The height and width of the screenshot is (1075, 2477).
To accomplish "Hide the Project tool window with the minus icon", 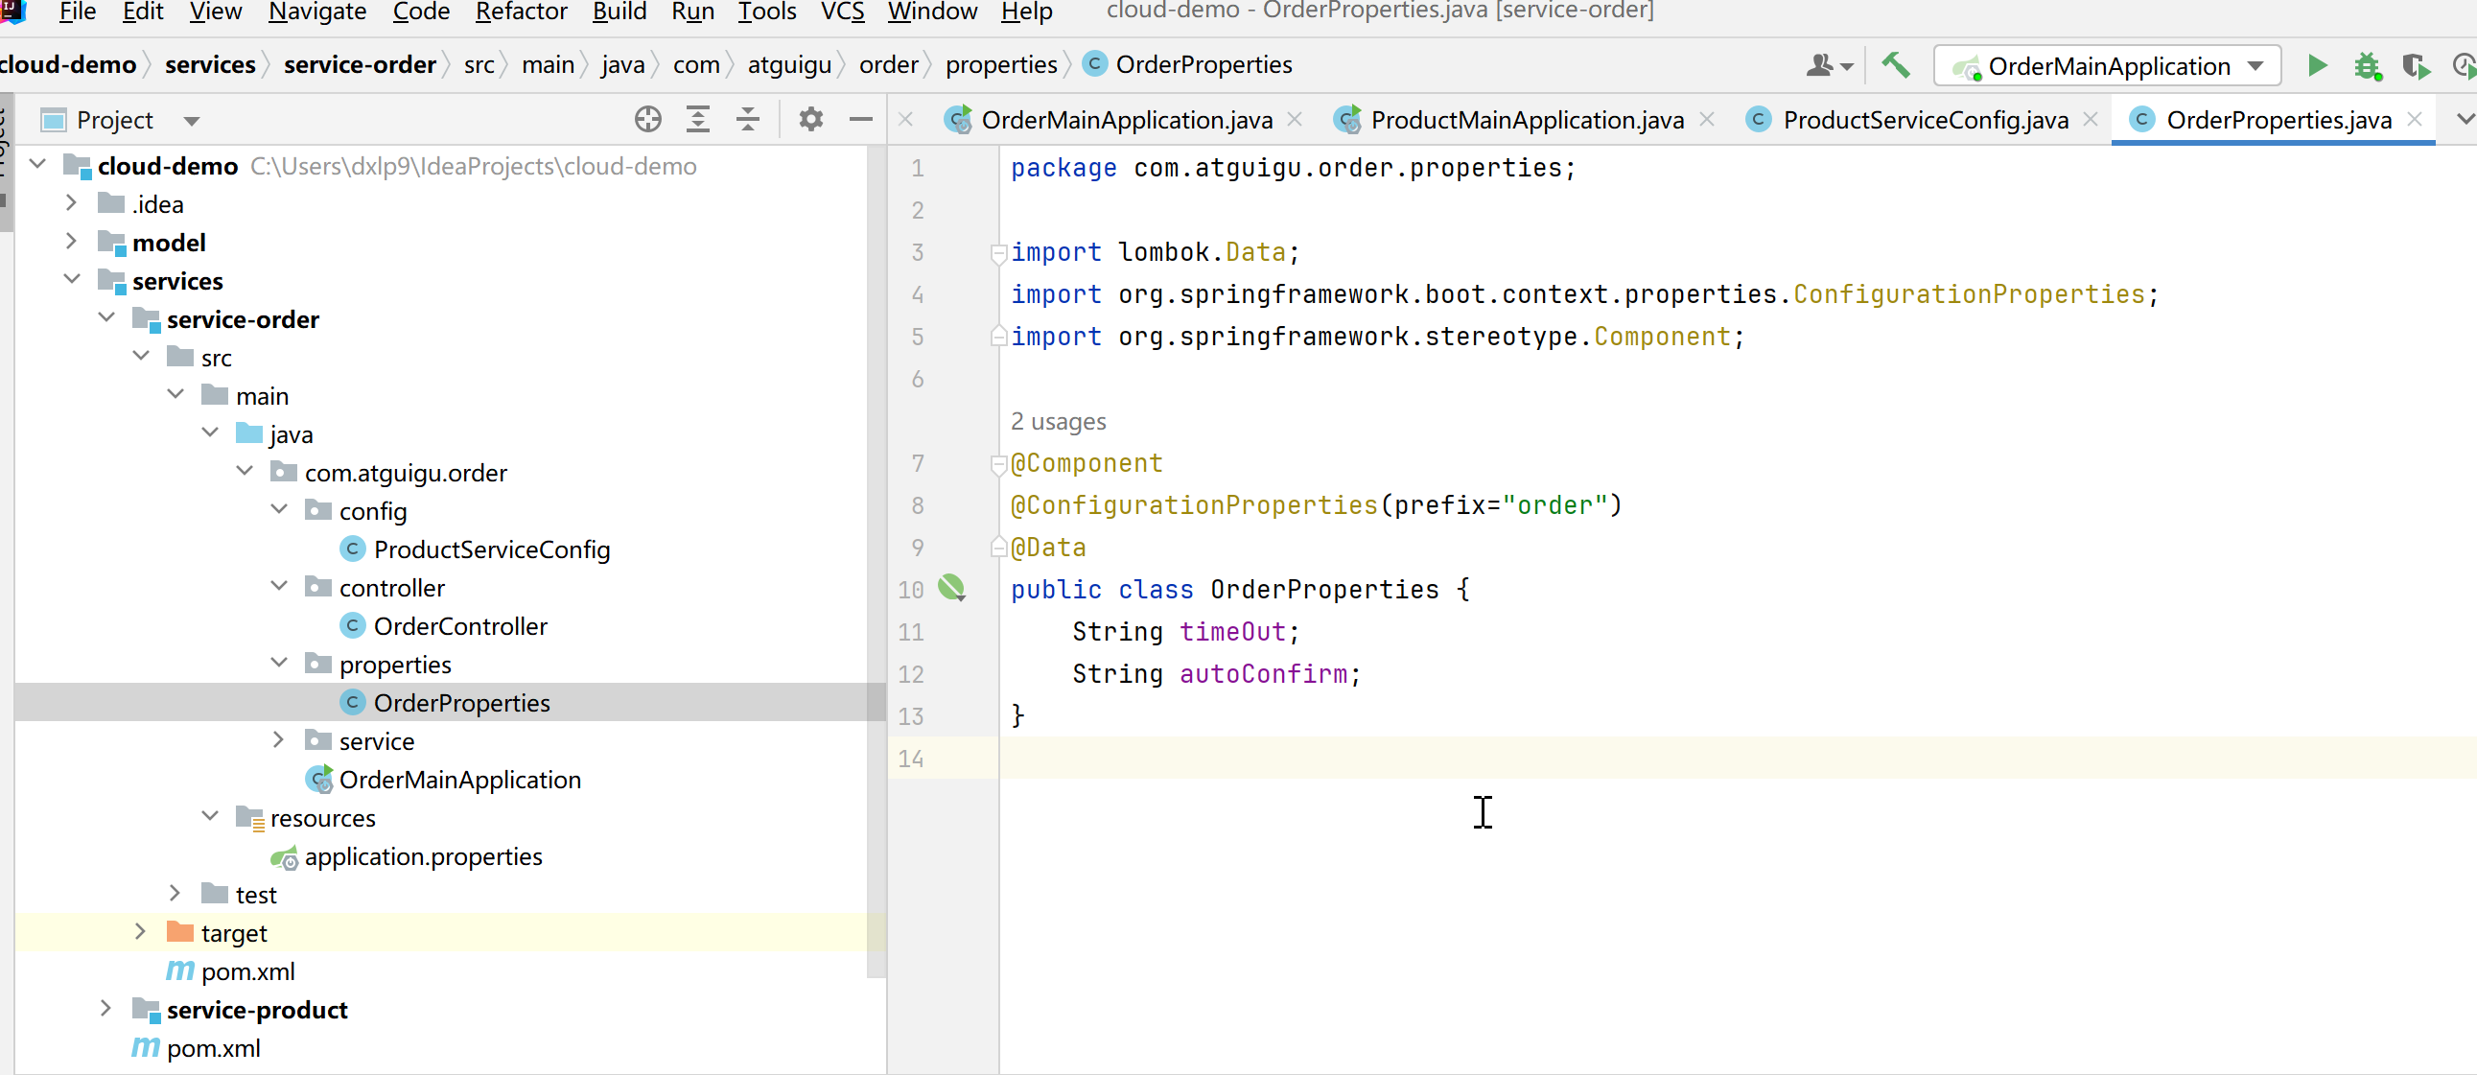I will click(860, 119).
